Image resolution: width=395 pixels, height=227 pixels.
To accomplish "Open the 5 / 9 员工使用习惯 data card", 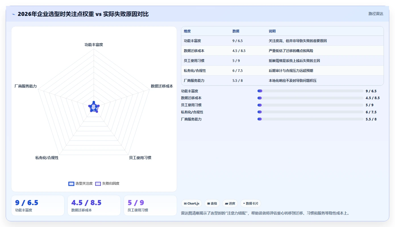I will 150,205.
